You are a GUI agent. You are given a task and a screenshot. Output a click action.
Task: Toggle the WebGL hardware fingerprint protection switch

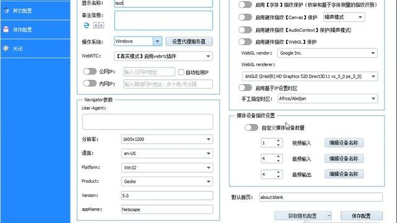[x=245, y=42]
